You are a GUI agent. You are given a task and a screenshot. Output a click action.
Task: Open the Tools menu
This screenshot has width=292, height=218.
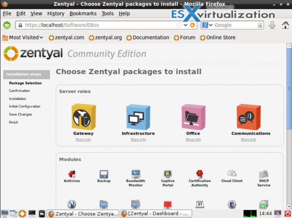(107, 13)
